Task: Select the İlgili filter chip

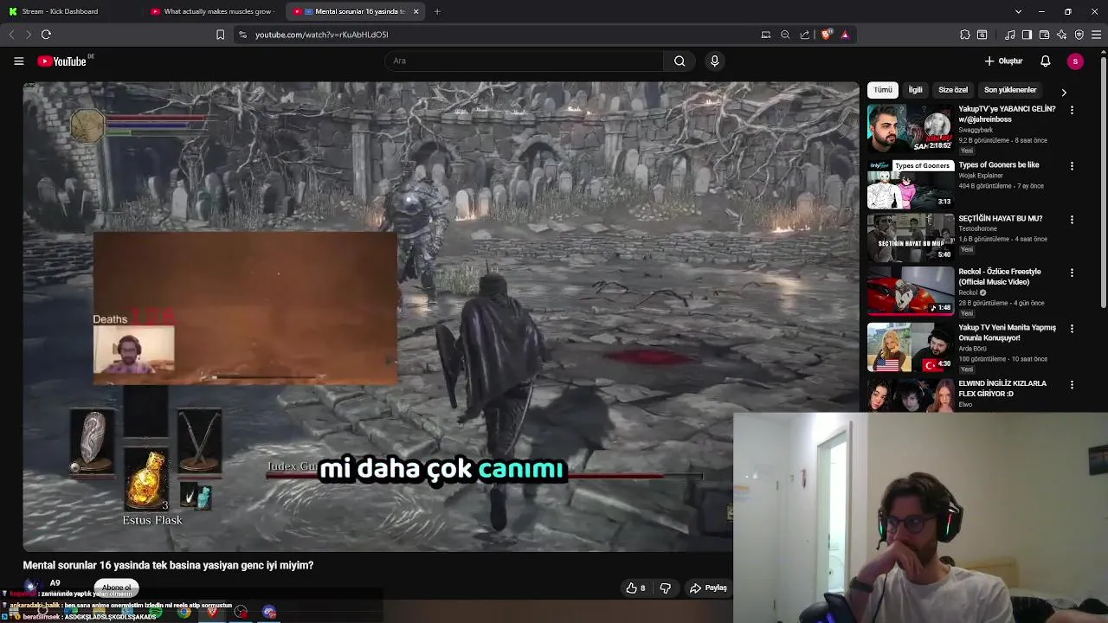Action: pos(915,90)
